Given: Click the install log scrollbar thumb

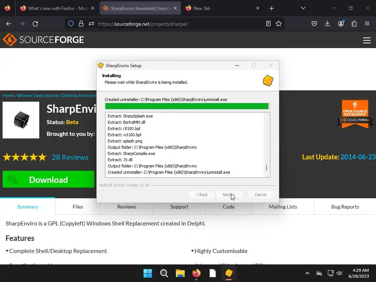Looking at the screenshot, I should tap(267, 167).
